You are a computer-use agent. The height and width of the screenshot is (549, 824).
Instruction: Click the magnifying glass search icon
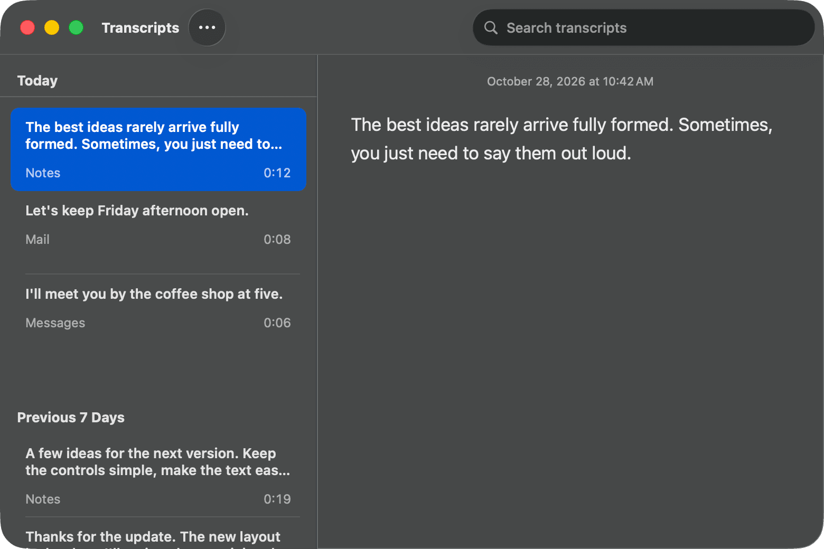tap(491, 27)
